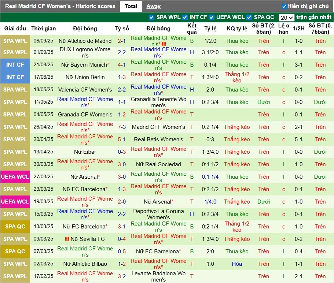Screen dimensions: 334x283
Task: Disable the INT CF league filter
Action: (185, 17)
